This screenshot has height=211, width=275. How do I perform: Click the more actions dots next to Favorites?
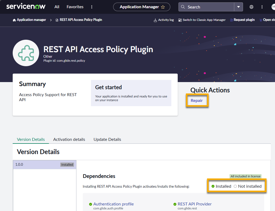point(92,7)
